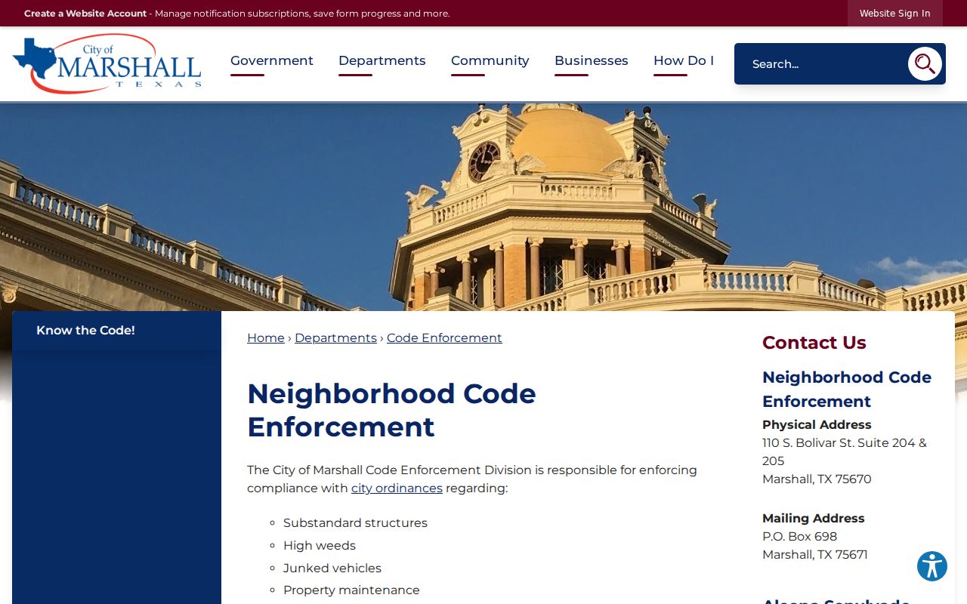The width and height of the screenshot is (967, 604).
Task: Open the Government menu
Action: click(272, 60)
